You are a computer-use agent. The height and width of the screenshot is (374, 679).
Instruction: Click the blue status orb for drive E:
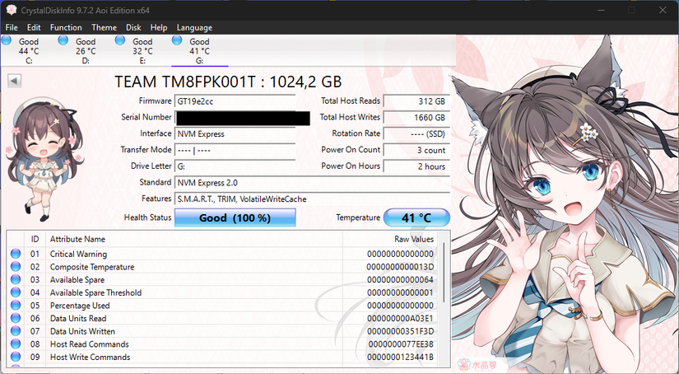[120, 40]
